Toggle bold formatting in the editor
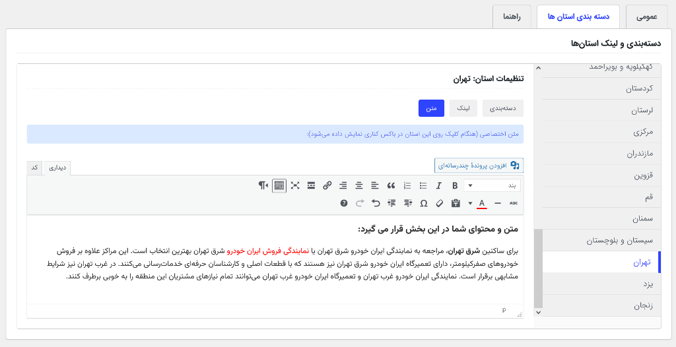Viewport: 676px width, 347px height. 455,186
